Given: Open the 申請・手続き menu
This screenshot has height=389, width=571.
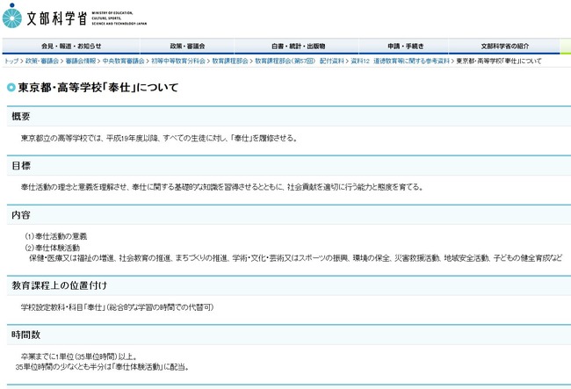Looking at the screenshot, I should 405,47.
